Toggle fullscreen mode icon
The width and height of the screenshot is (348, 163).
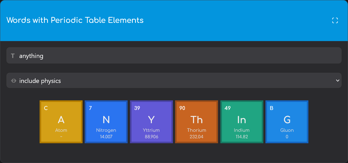pyautogui.click(x=335, y=21)
